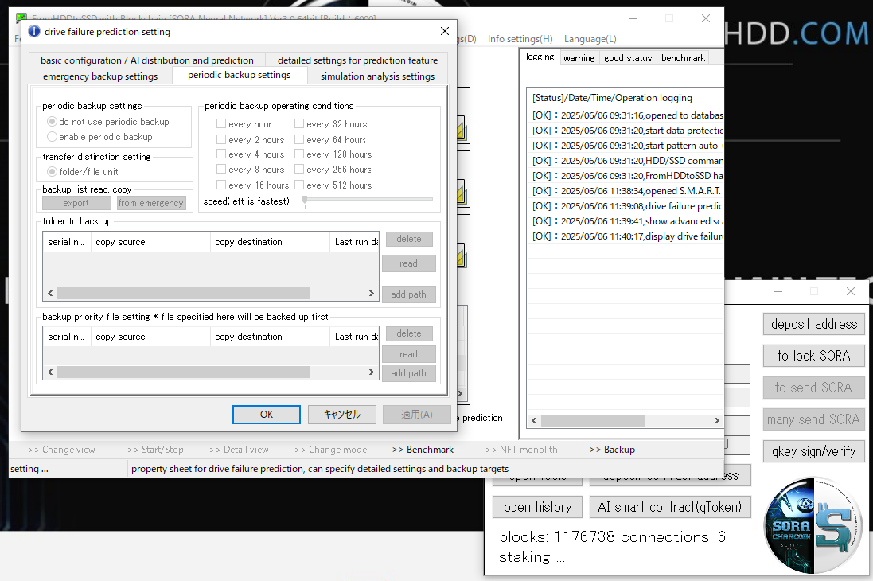
Task: Click the info icon in dialog title bar
Action: click(34, 31)
